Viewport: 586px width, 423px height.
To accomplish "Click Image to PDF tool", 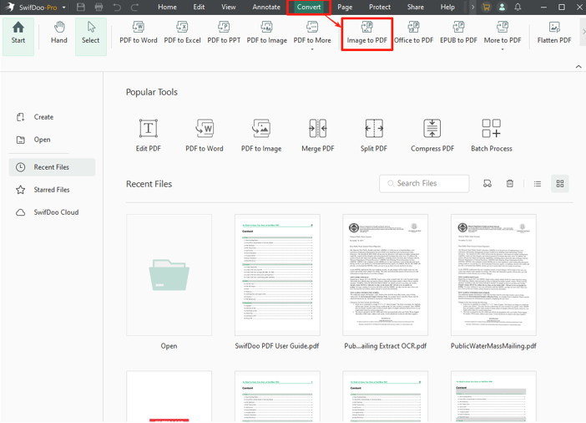I will tap(366, 33).
